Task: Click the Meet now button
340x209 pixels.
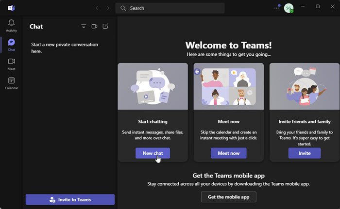Action: (x=228, y=153)
